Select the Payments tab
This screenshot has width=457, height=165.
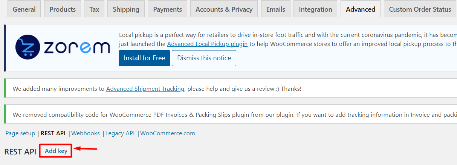point(167,9)
